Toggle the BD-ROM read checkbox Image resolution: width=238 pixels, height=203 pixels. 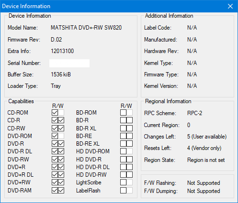click(123, 113)
